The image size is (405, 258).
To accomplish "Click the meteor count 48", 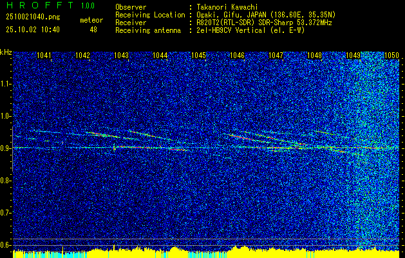I will tap(93, 30).
